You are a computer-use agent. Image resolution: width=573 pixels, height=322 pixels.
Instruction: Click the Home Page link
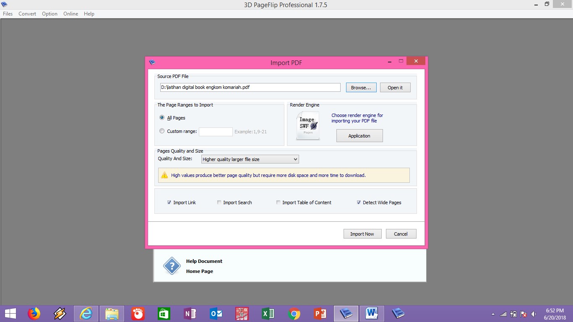200,271
